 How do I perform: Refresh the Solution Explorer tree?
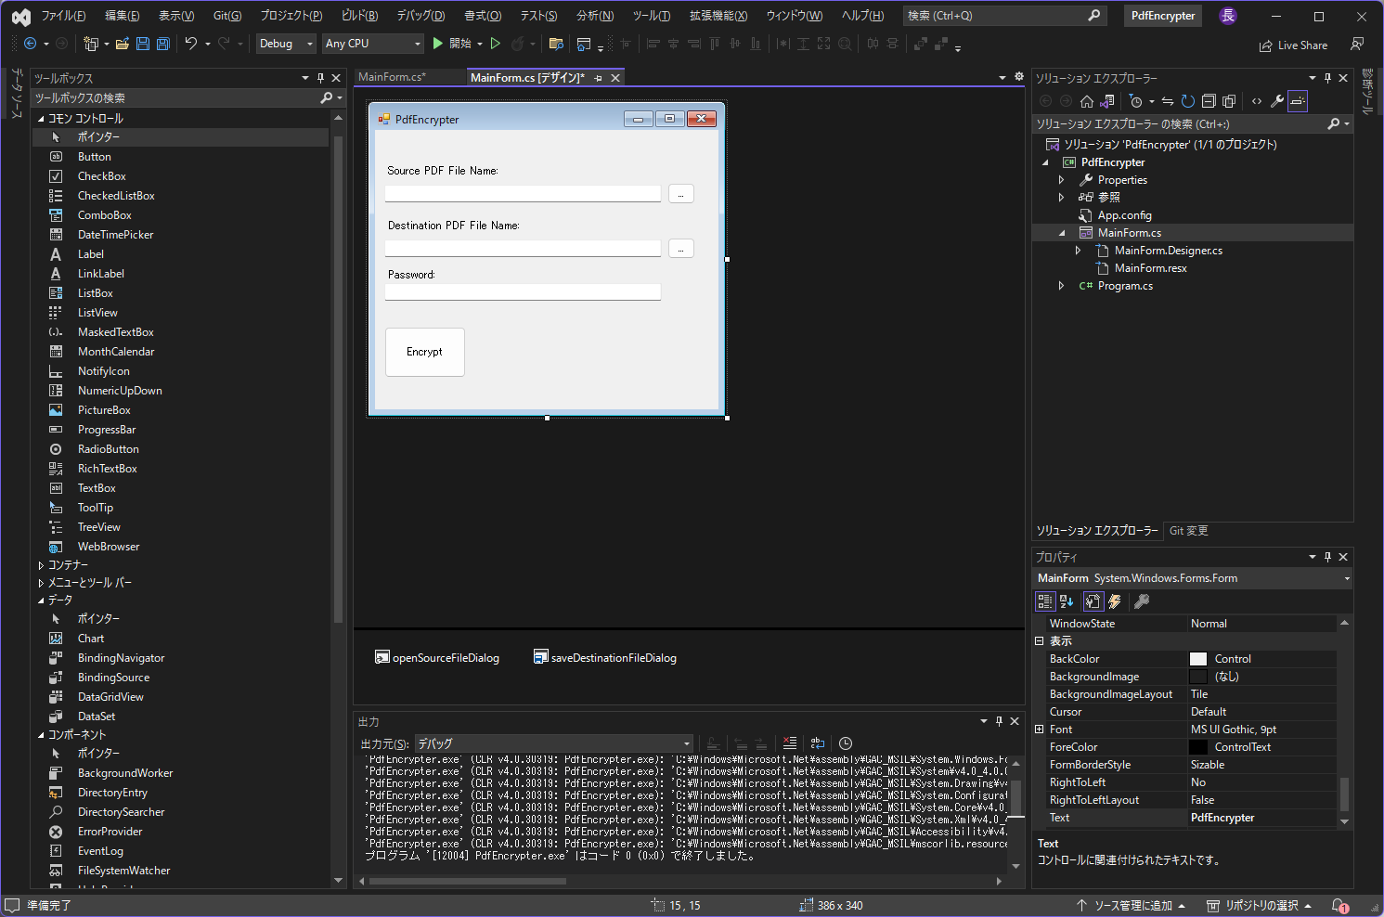[1187, 101]
